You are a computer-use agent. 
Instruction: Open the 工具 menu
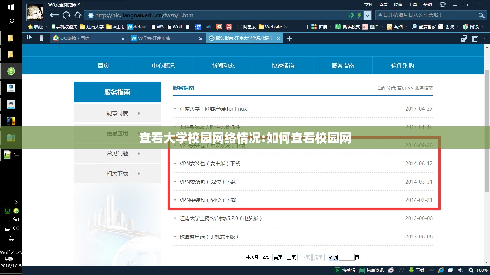tap(413, 5)
